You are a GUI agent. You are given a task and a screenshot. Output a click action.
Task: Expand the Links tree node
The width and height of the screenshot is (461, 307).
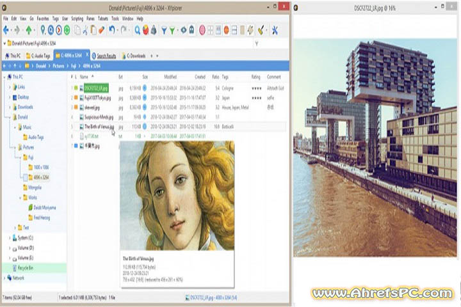coord(10,87)
